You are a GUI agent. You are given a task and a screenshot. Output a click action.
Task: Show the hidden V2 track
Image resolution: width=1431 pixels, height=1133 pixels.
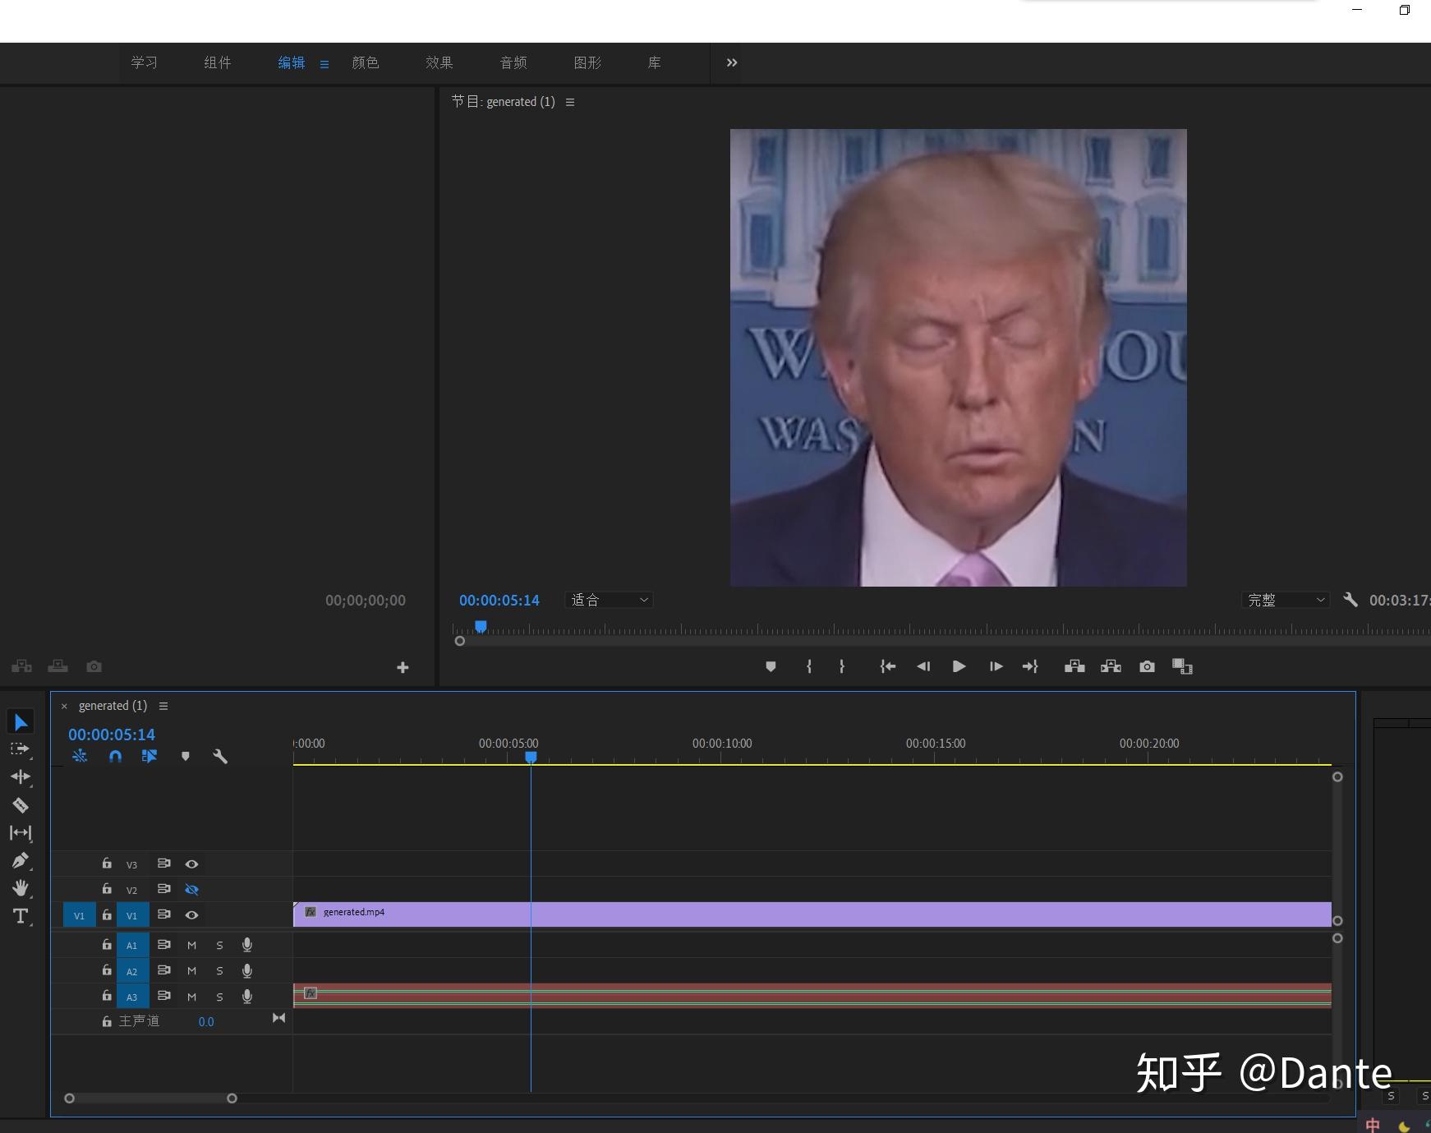191,889
